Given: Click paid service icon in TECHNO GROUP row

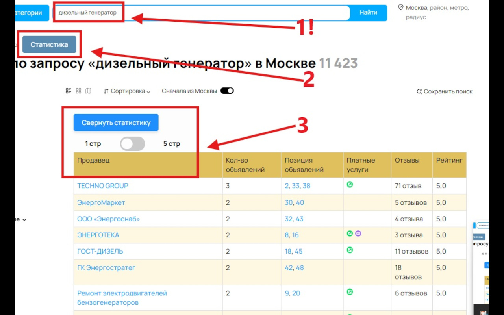Looking at the screenshot, I should pos(350,184).
